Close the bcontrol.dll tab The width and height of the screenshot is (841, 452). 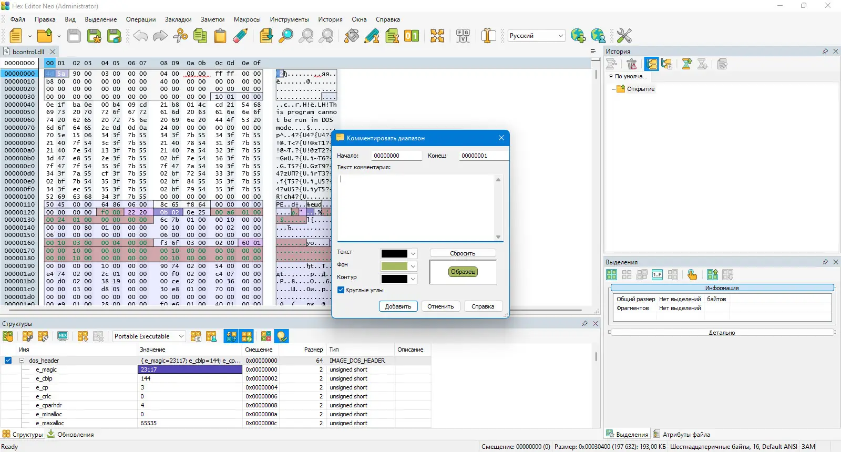pos(53,52)
